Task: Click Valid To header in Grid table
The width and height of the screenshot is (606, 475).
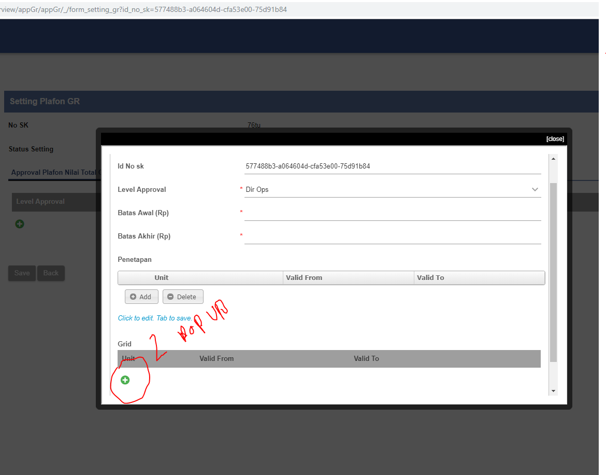Action: pos(366,358)
